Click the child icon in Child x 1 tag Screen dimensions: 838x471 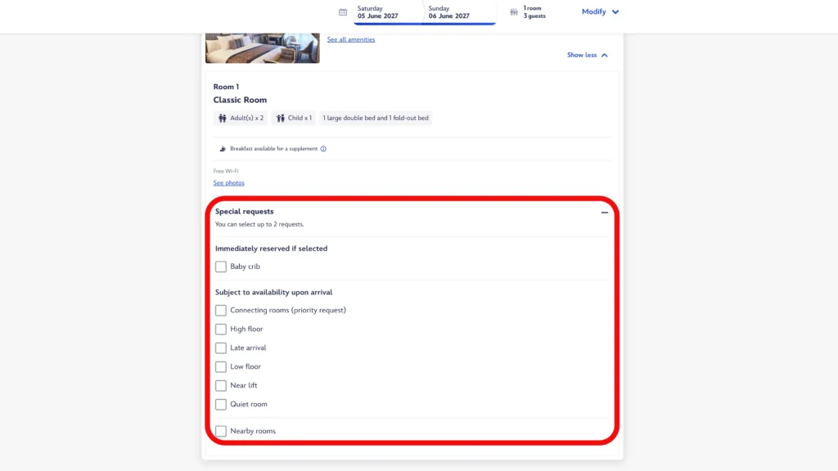[280, 118]
